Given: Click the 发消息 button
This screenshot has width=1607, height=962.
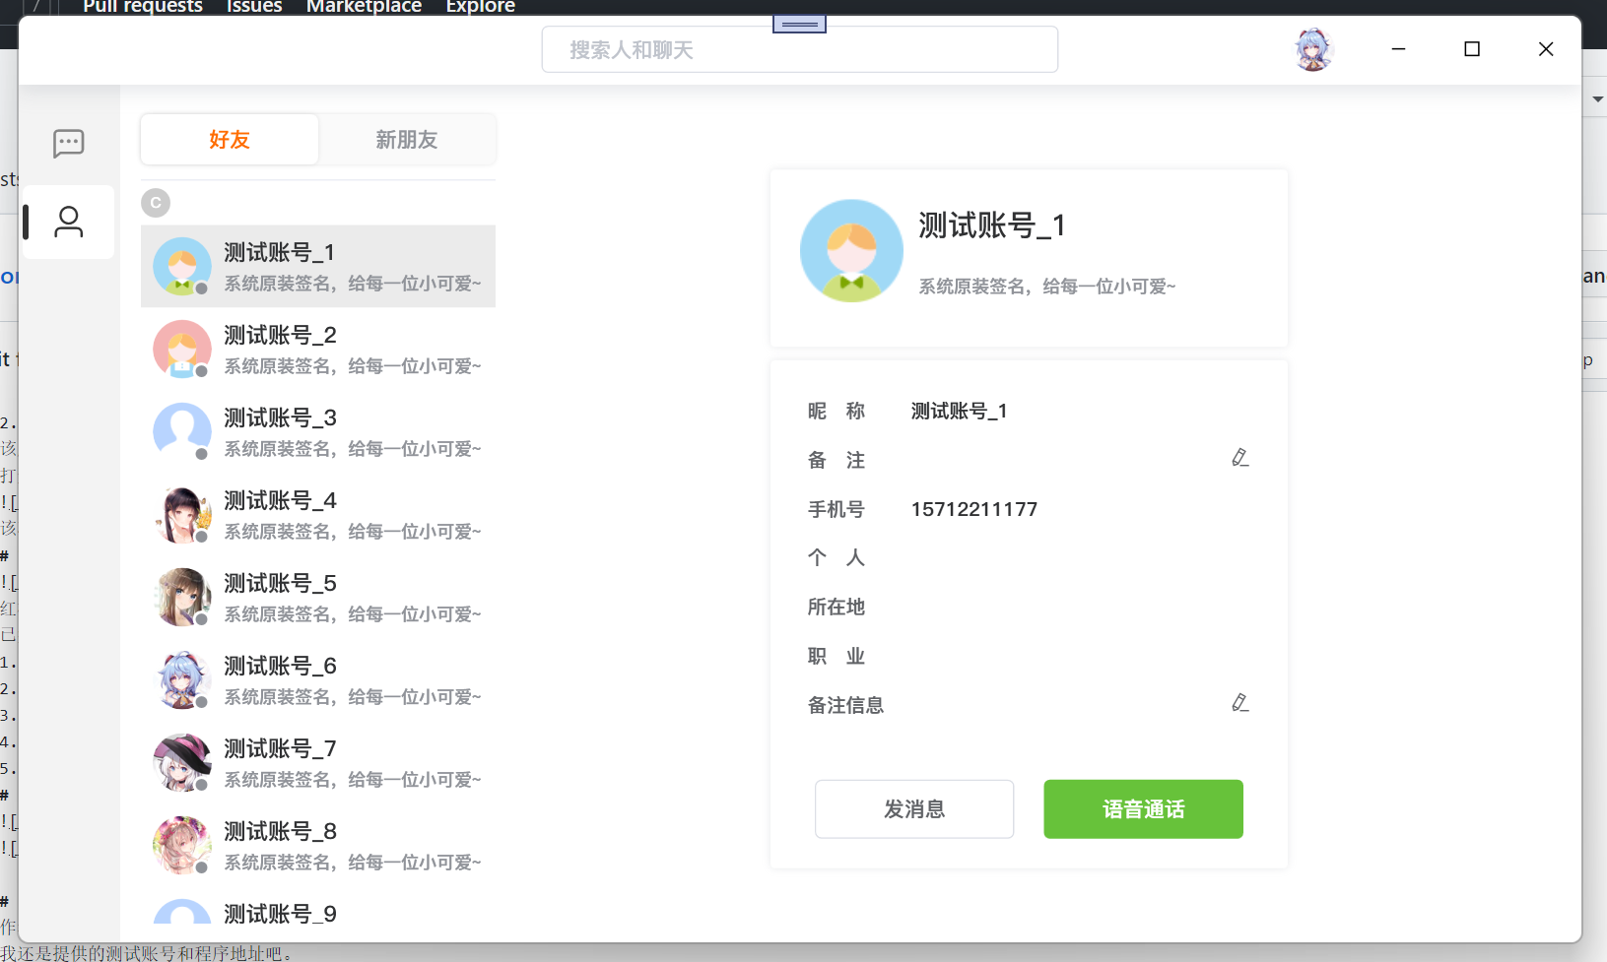Looking at the screenshot, I should (914, 809).
